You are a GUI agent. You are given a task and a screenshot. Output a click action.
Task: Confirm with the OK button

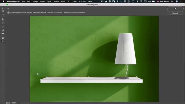click(x=175, y=8)
